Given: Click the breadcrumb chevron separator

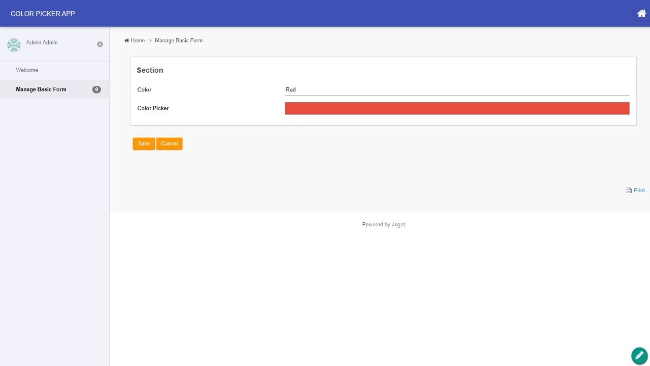Looking at the screenshot, I should click(x=150, y=41).
